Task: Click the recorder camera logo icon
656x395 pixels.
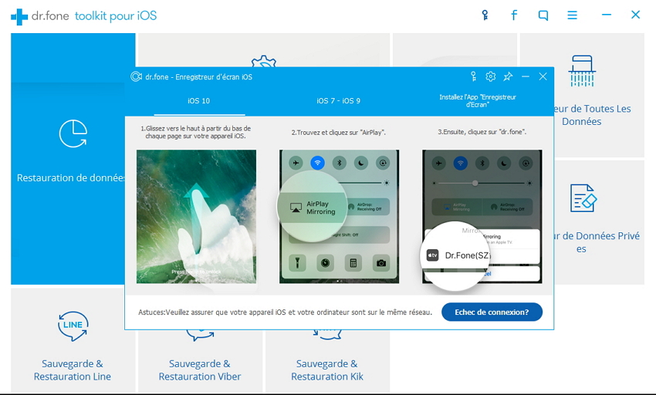Action: pos(136,76)
